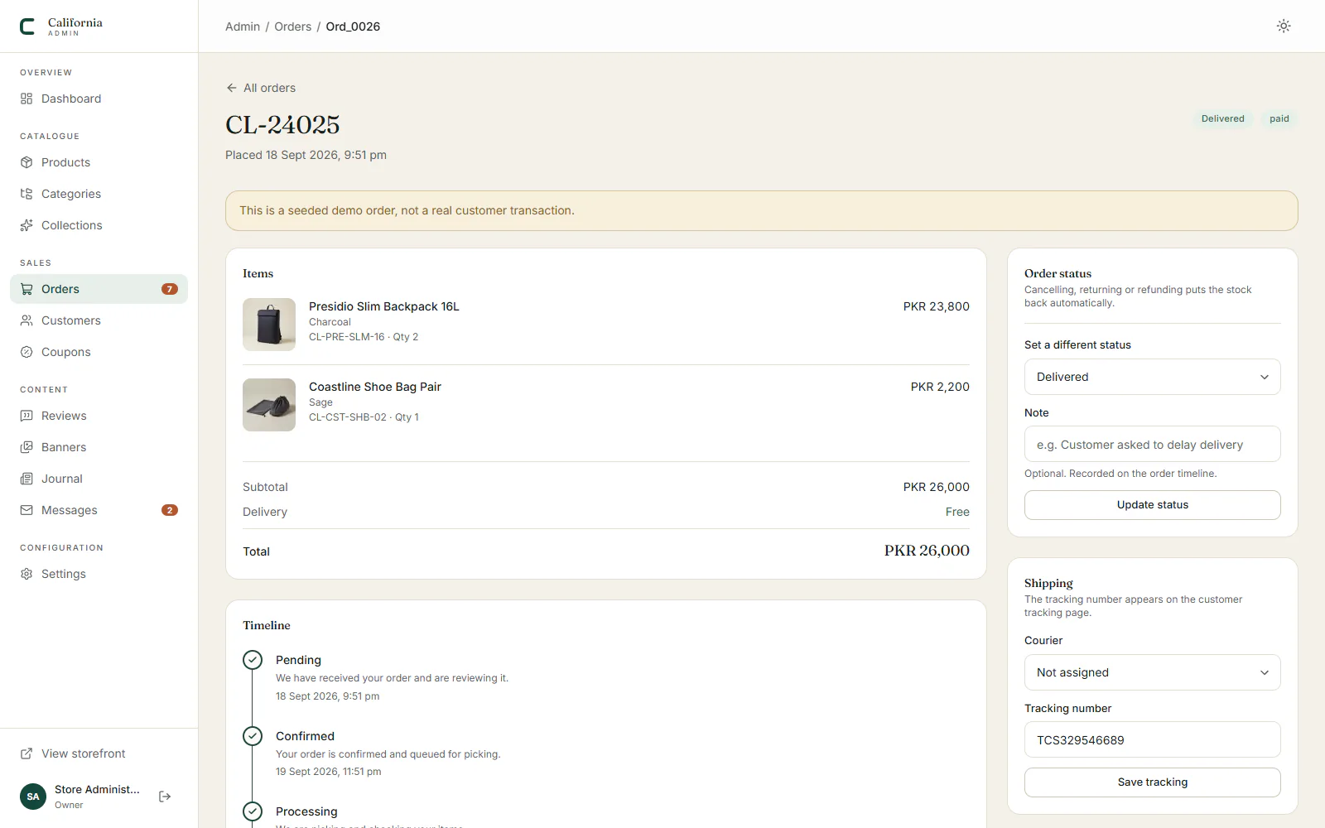Click the View storefront external-link icon
This screenshot has width=1325, height=828.
26,753
